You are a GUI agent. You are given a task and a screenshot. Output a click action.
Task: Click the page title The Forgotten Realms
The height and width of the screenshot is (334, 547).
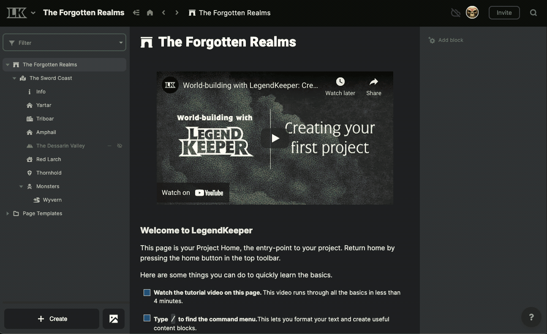[227, 42]
